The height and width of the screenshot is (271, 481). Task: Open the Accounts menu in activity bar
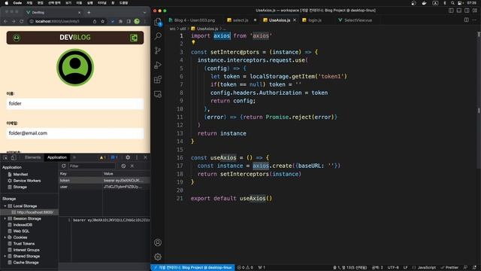(x=158, y=242)
